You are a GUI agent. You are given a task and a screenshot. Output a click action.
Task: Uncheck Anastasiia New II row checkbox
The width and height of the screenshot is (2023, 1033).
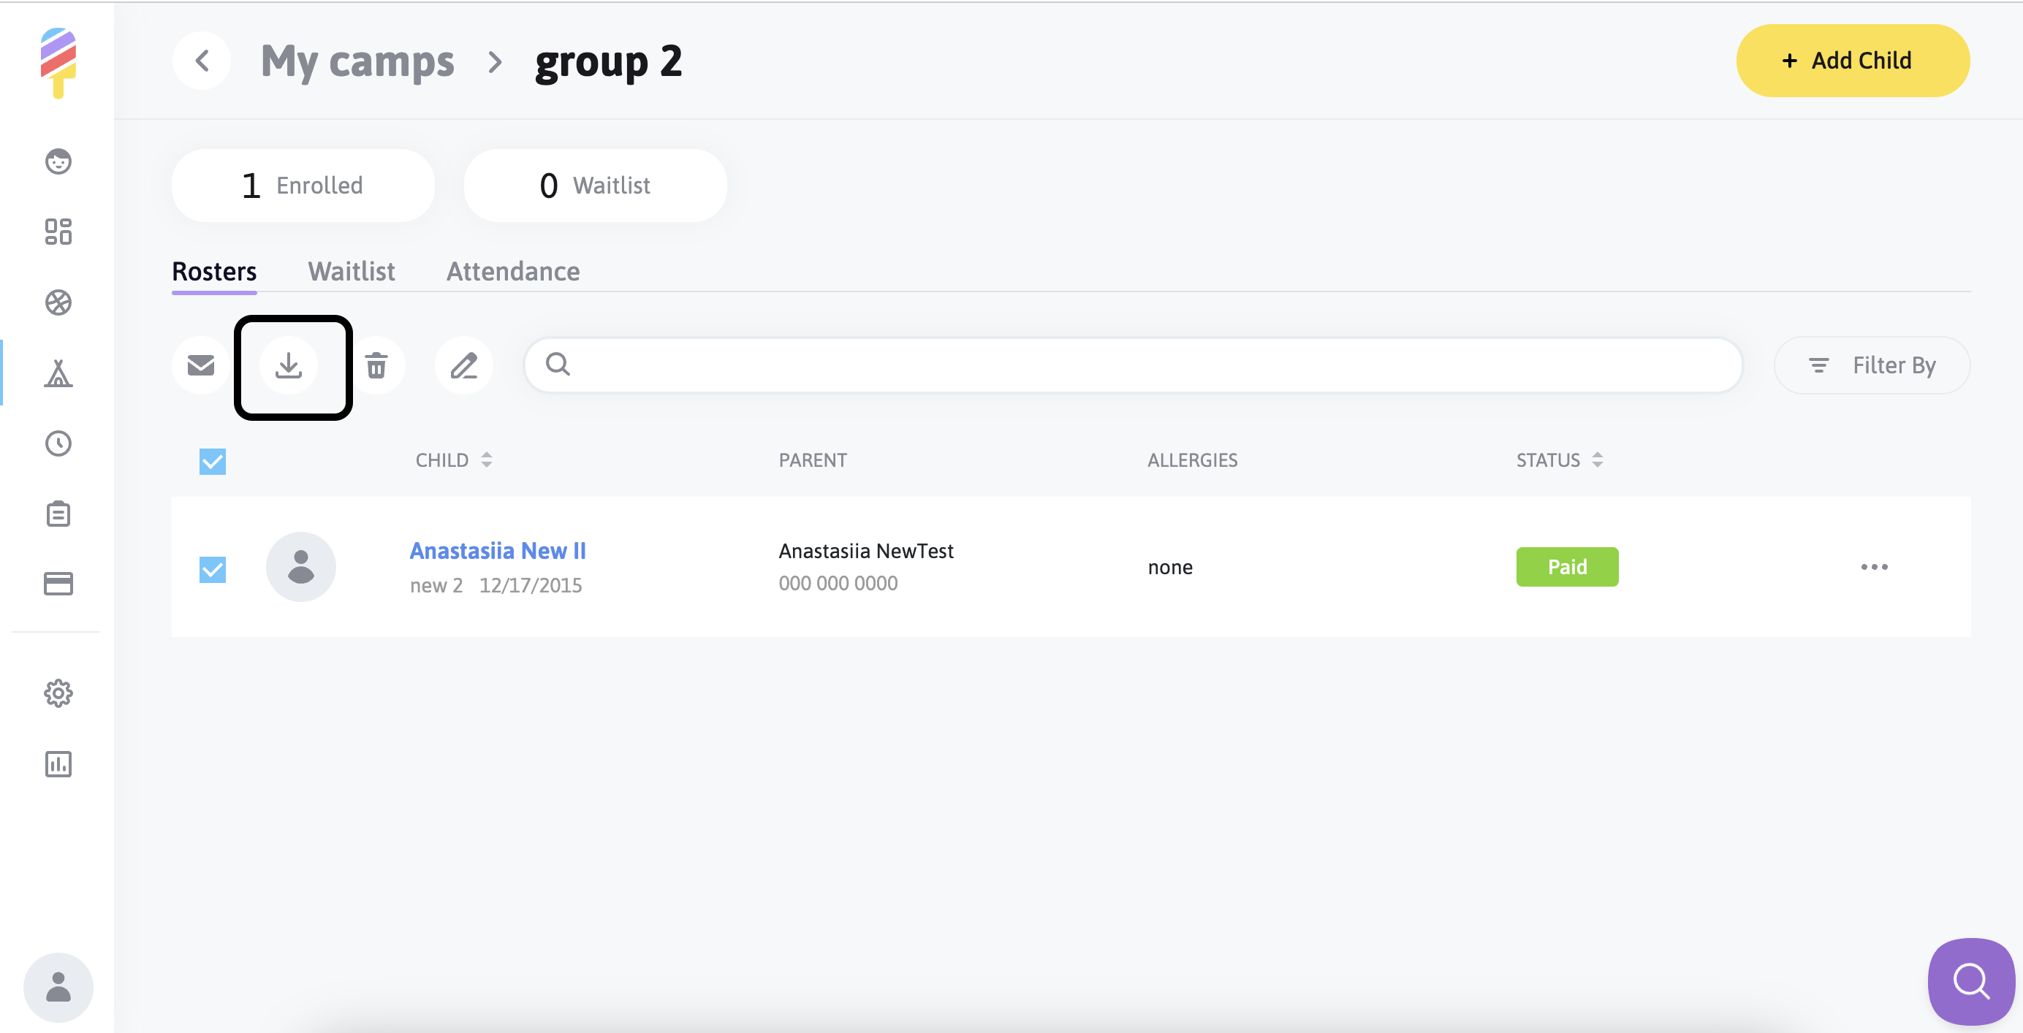pyautogui.click(x=212, y=568)
